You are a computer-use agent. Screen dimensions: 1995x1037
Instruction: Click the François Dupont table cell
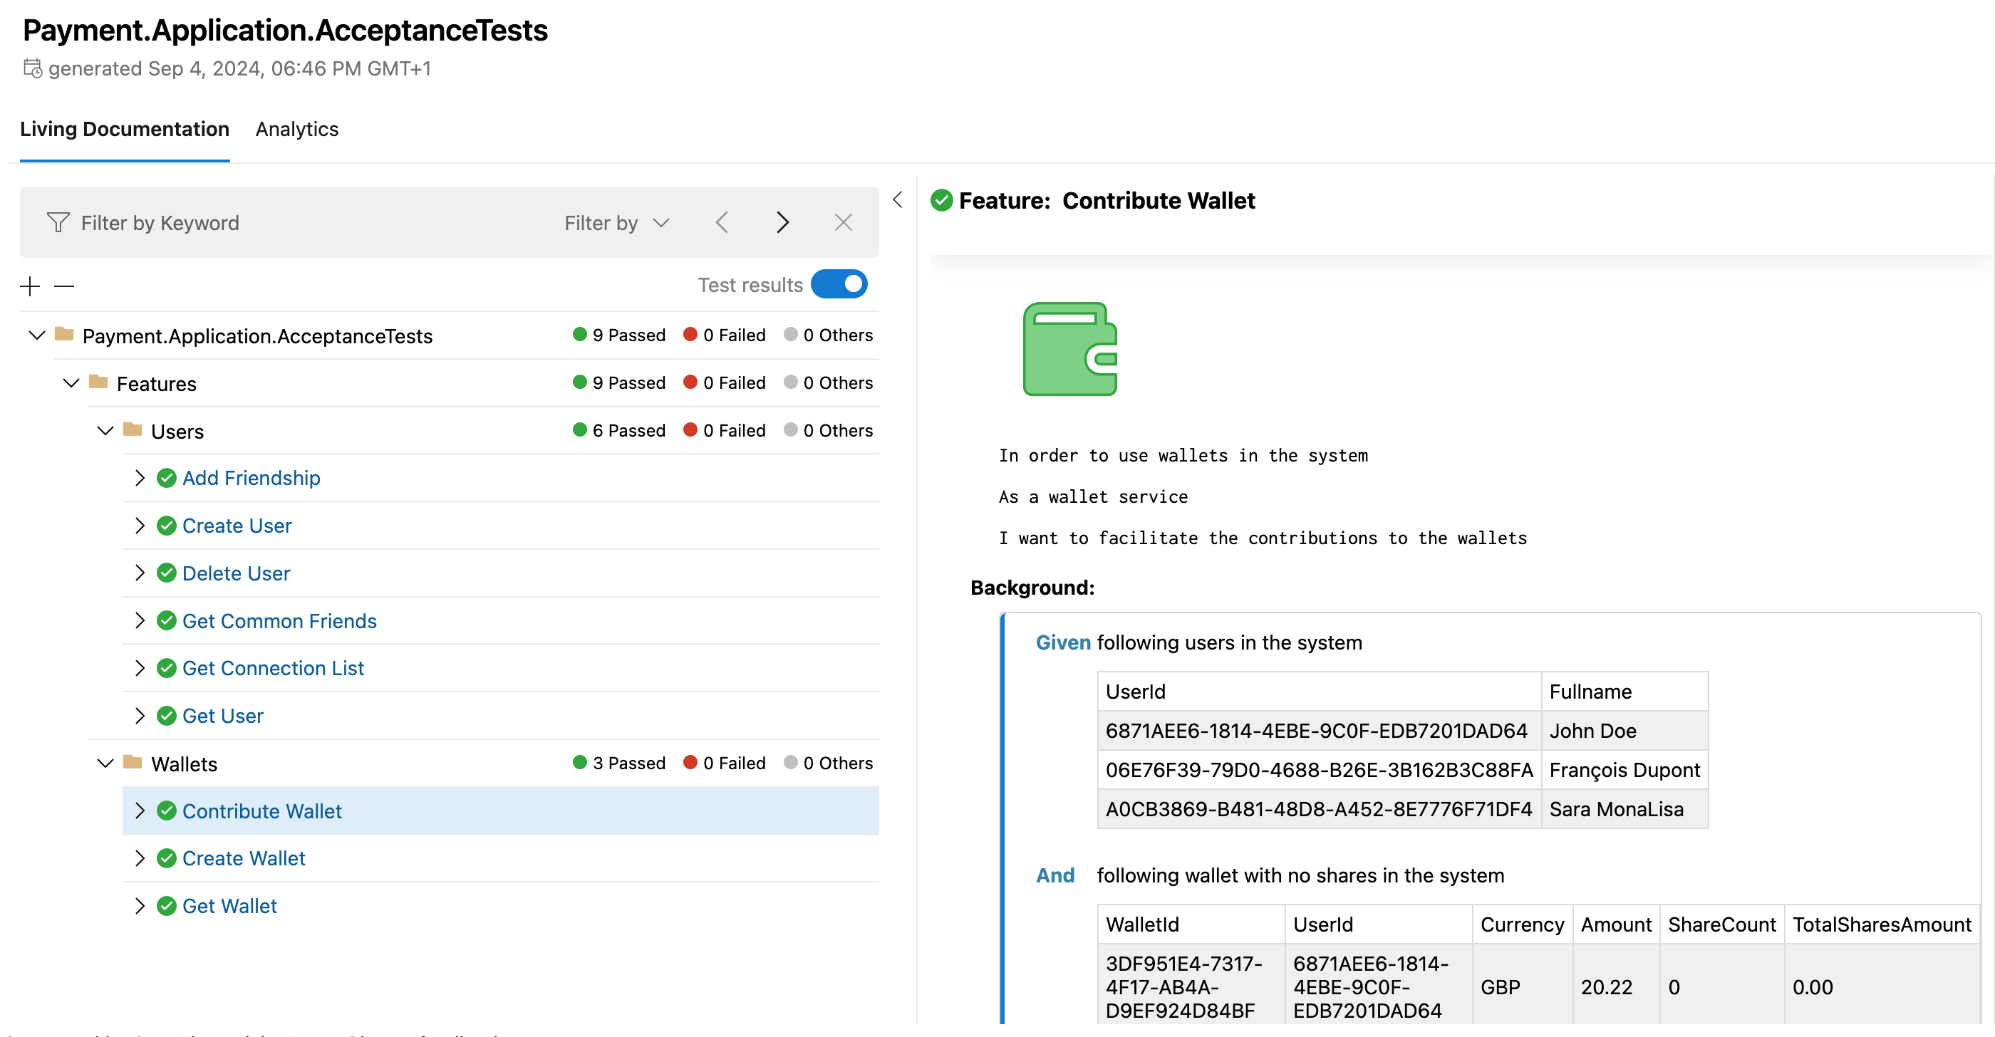(x=1624, y=770)
